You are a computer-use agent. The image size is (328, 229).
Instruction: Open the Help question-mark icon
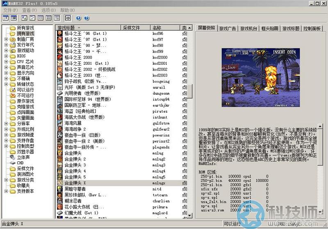click(x=87, y=18)
